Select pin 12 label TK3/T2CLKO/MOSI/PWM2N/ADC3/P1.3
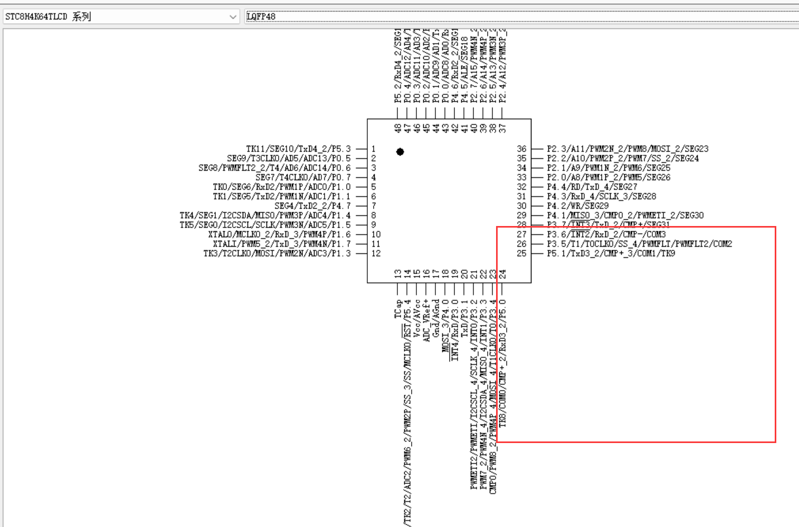799x527 pixels. coord(277,253)
